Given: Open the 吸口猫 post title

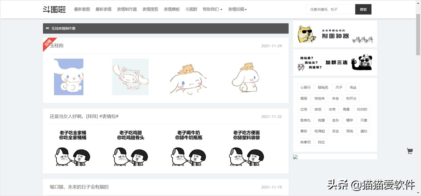Looking at the screenshot, I should [x=79, y=187].
